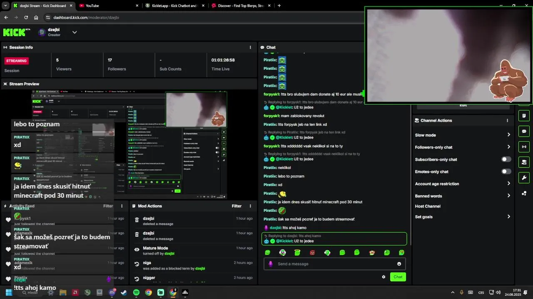This screenshot has height=299, width=533.
Task: Click the microphone tray icon
Action: [461, 292]
